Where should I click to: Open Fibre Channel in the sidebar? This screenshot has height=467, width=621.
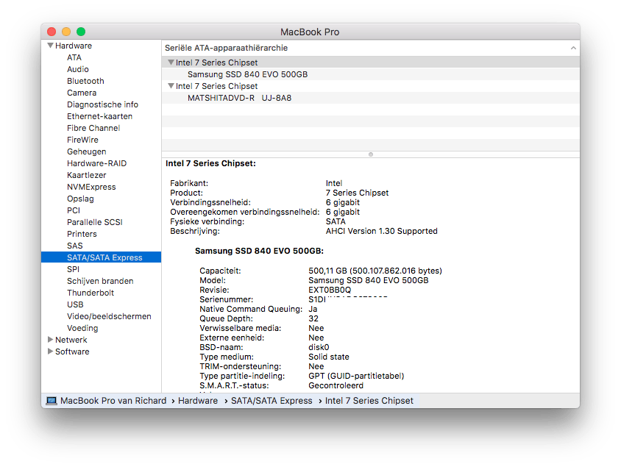[x=93, y=128]
